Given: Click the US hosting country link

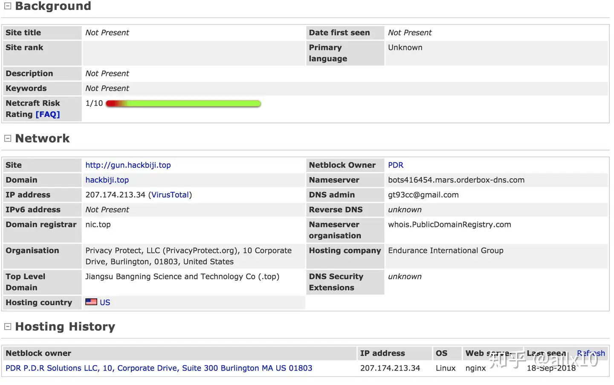Looking at the screenshot, I should tap(105, 302).
